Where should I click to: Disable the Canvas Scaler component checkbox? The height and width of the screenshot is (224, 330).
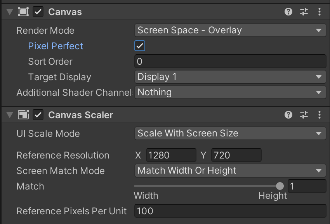pyautogui.click(x=38, y=115)
